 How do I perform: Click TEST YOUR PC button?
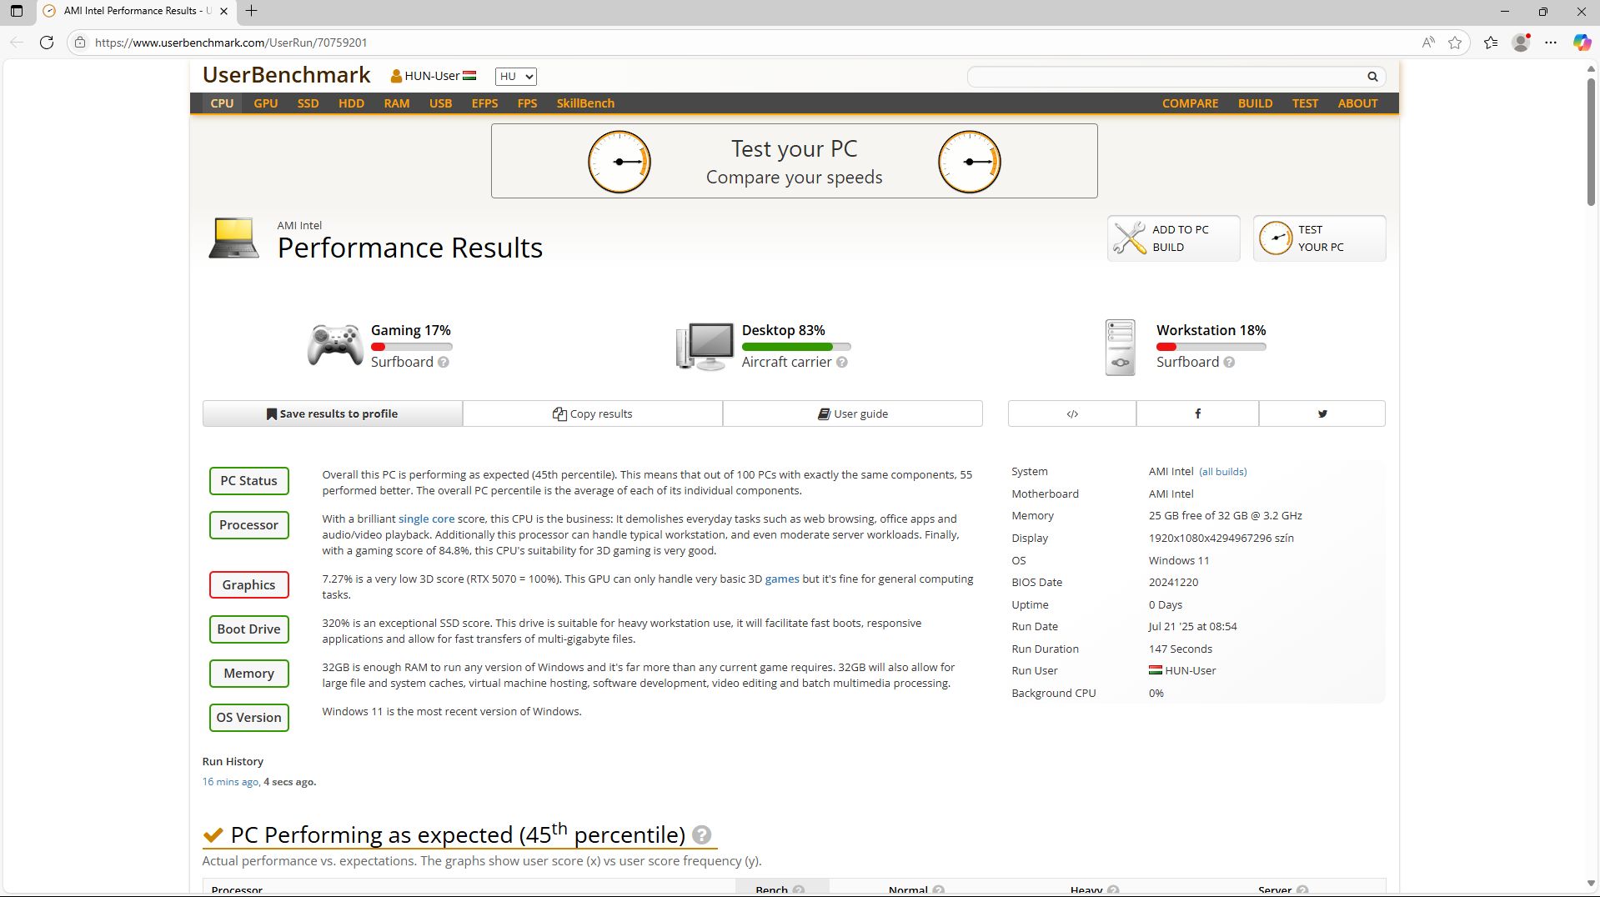pos(1319,238)
